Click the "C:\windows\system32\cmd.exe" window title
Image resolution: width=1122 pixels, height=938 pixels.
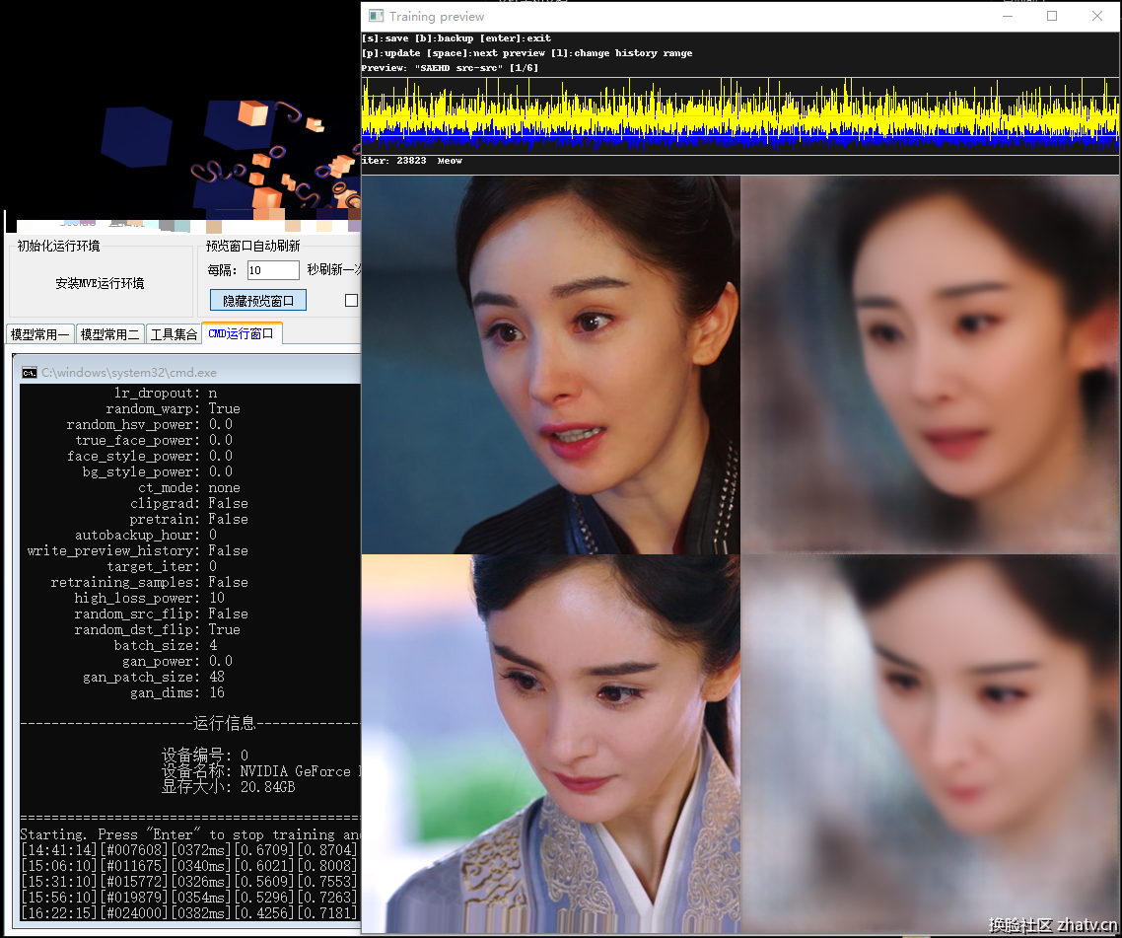coord(129,372)
